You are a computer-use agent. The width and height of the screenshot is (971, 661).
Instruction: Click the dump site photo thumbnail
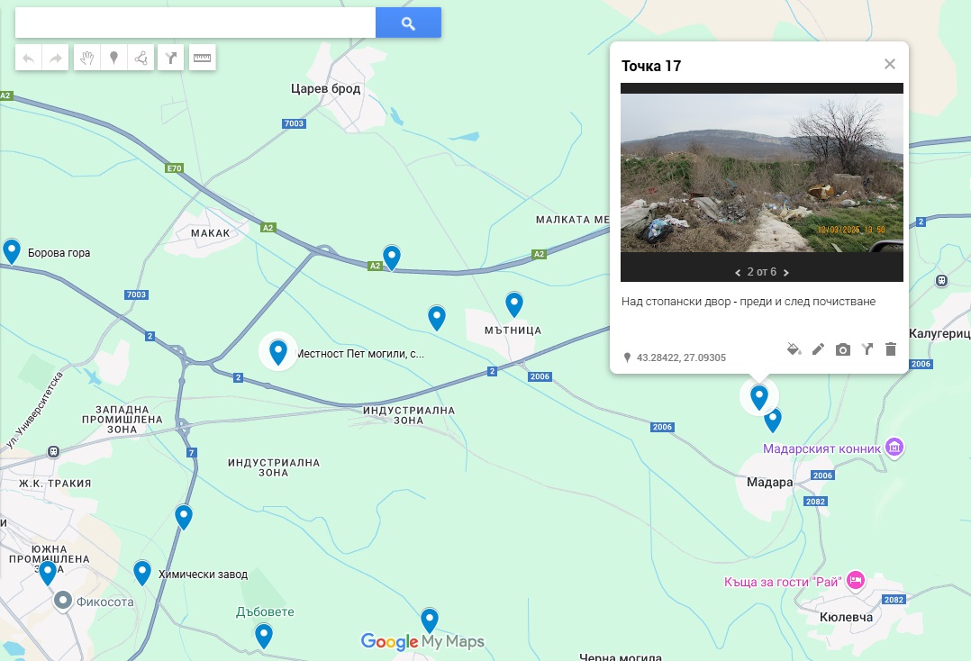pyautogui.click(x=761, y=173)
